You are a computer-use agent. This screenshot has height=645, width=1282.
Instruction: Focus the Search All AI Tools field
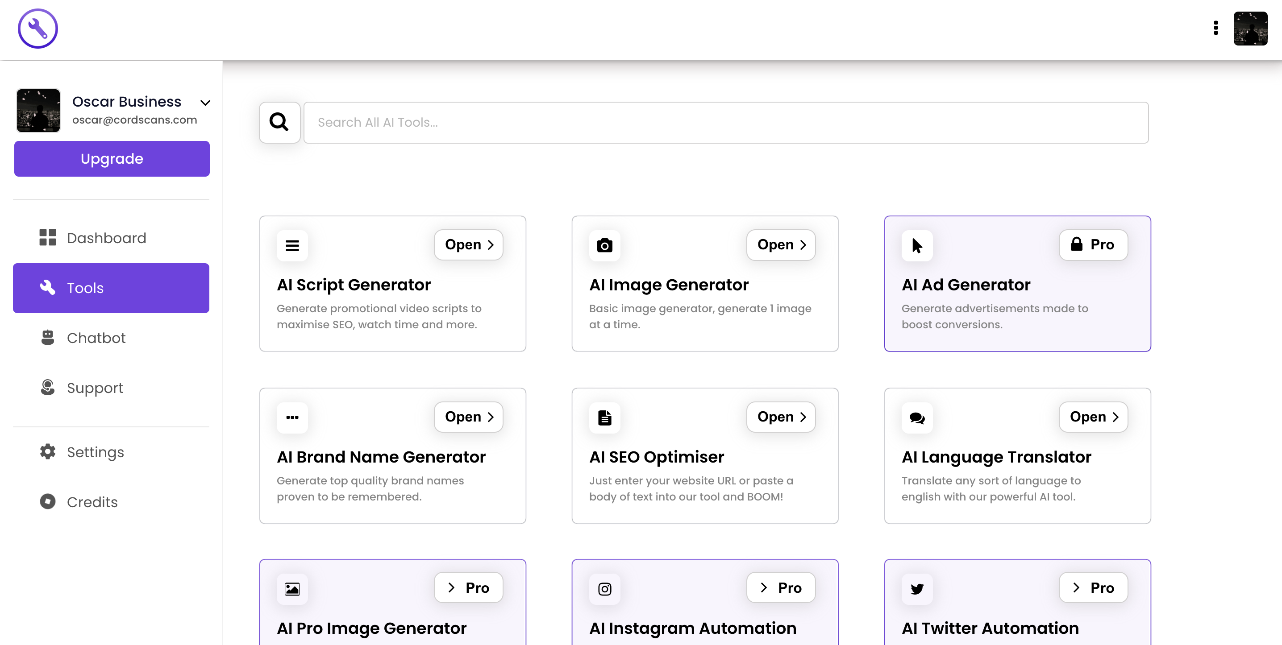pyautogui.click(x=726, y=122)
